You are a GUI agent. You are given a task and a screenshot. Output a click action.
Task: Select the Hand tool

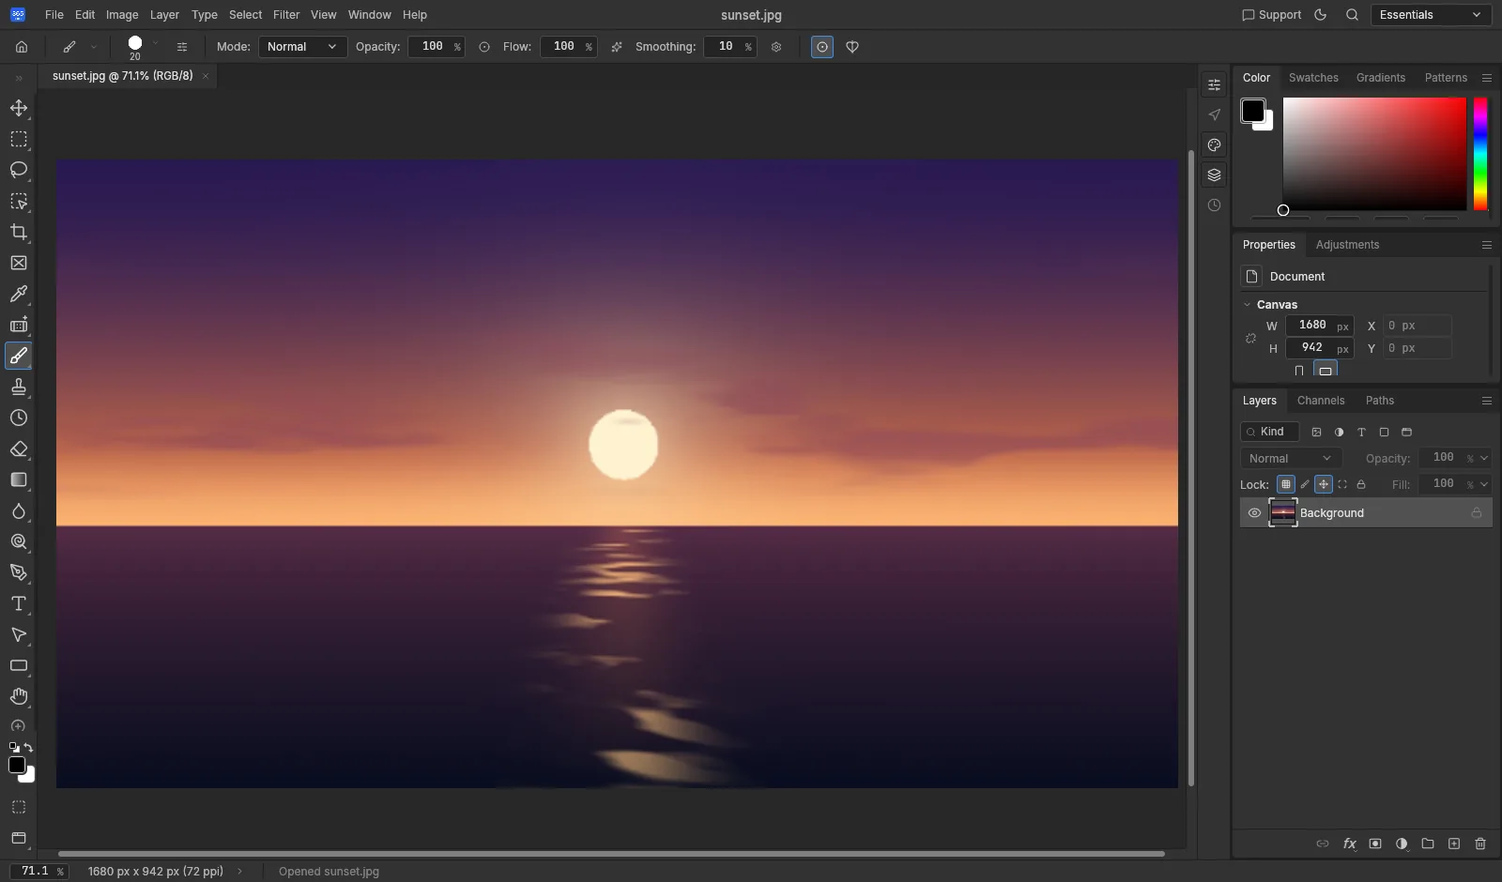(19, 696)
